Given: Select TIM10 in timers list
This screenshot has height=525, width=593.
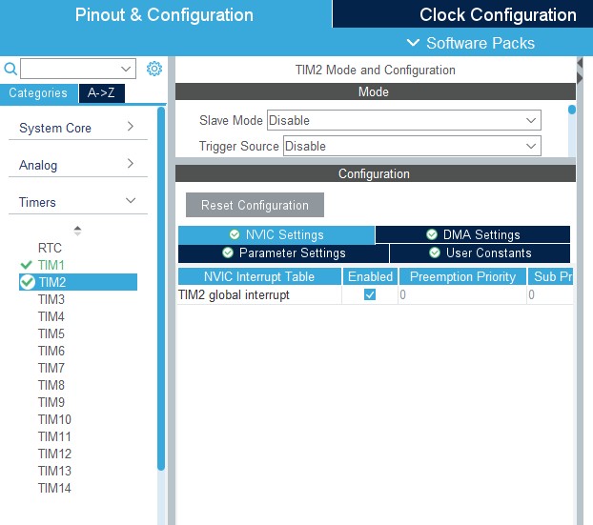Looking at the screenshot, I should [x=54, y=419].
